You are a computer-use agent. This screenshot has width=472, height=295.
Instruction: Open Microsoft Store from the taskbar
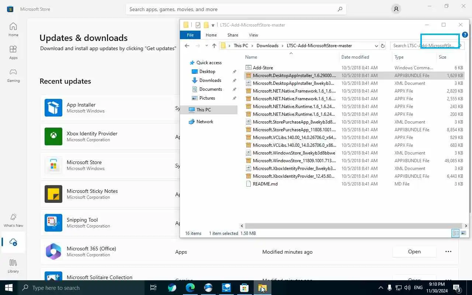[x=244, y=288]
